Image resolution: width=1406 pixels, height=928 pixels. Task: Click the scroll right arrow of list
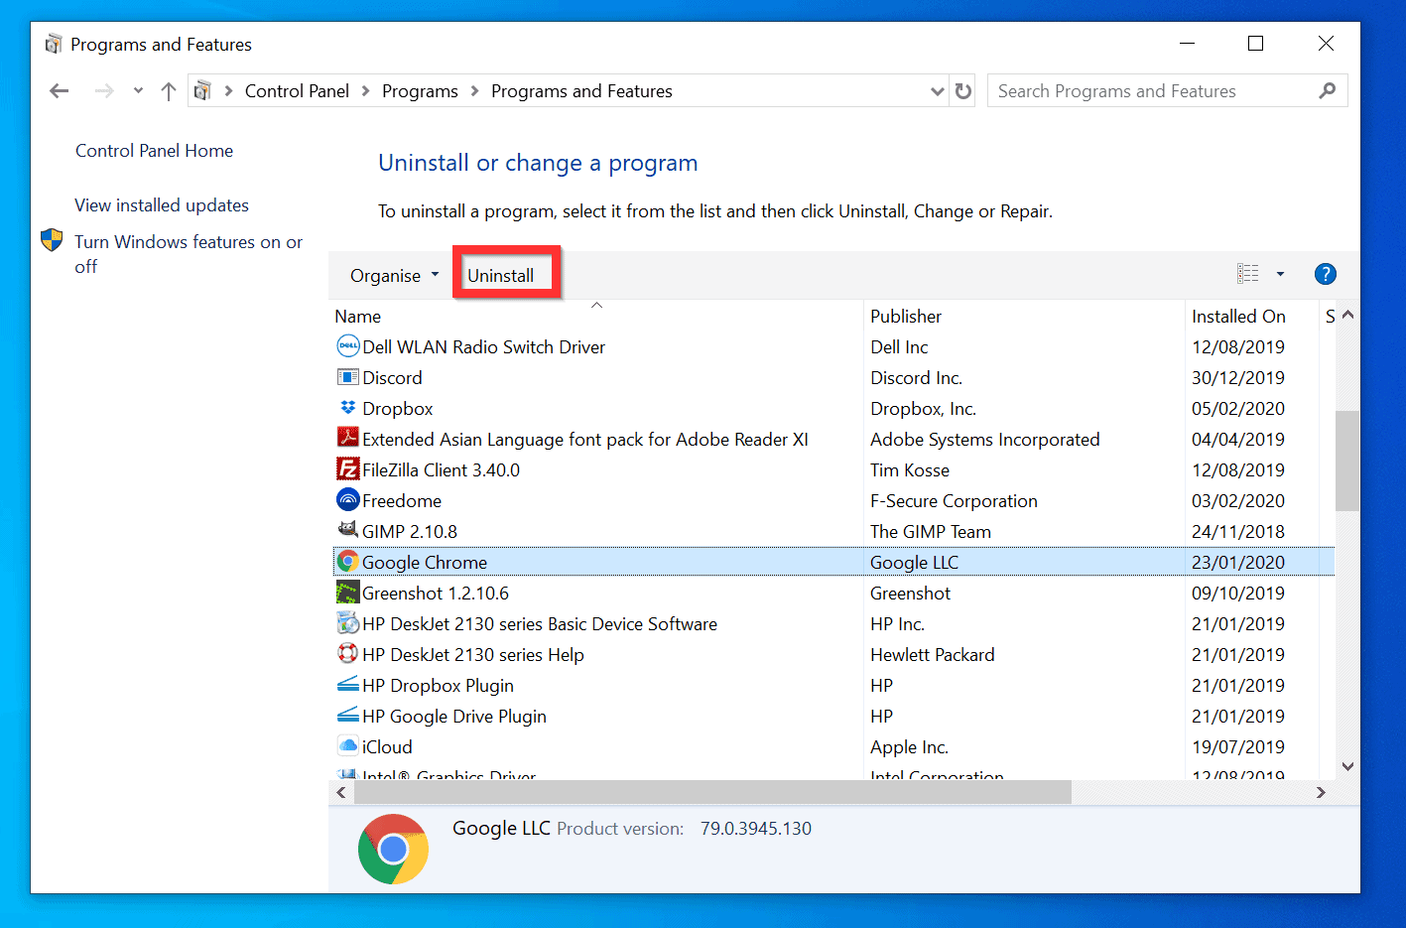point(1321,792)
